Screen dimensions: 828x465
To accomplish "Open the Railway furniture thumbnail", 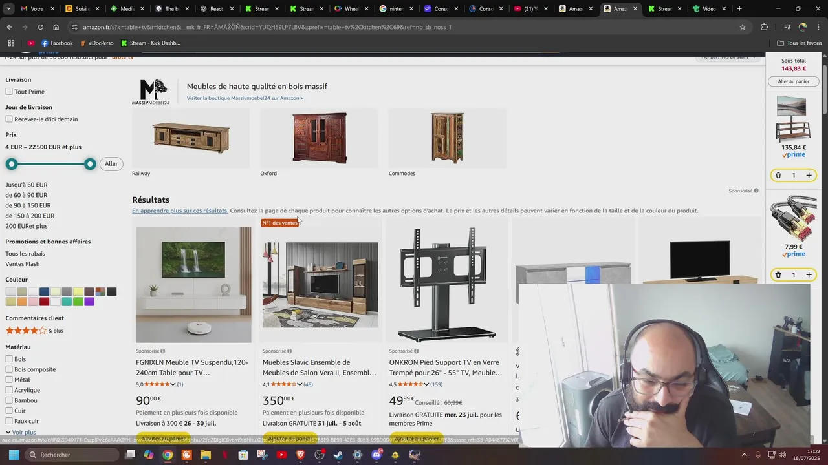I will 190,138.
